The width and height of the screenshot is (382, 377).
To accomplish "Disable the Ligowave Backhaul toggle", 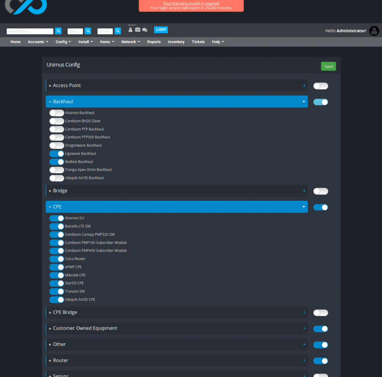I will click(56, 153).
